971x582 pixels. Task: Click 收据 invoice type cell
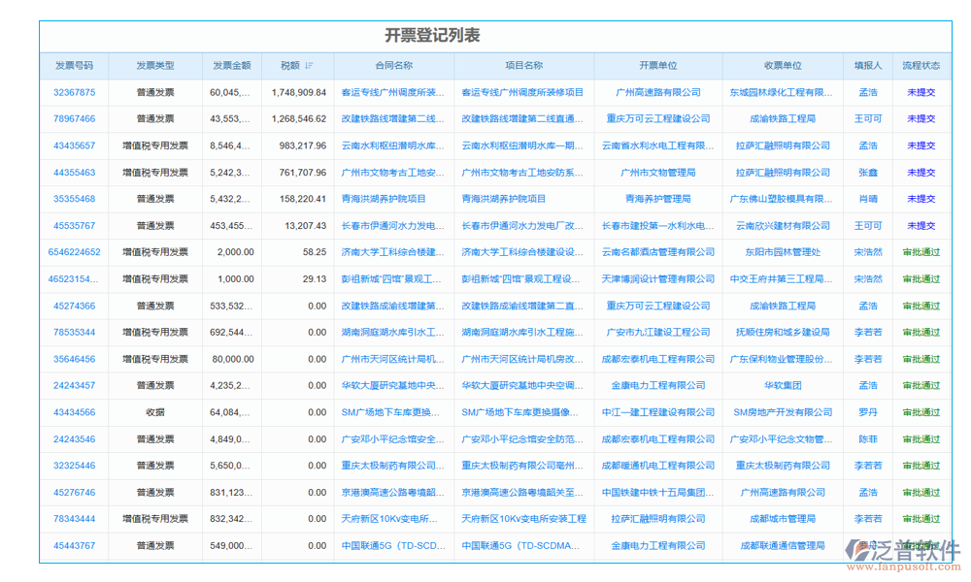click(155, 412)
